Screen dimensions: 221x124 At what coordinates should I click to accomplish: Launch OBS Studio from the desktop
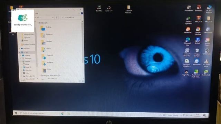tap(207, 52)
